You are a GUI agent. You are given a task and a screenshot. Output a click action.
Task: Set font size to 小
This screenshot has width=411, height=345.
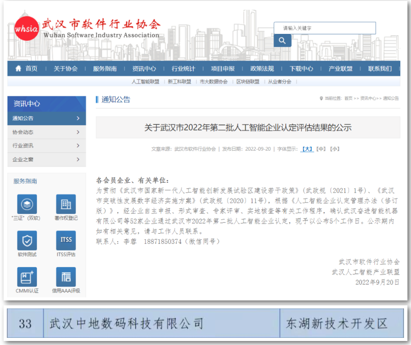(x=335, y=149)
